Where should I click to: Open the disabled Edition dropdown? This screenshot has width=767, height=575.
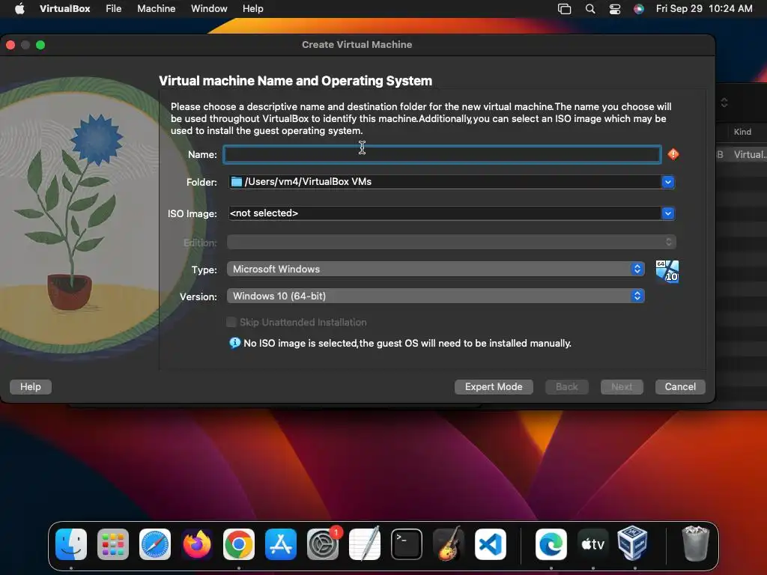(x=451, y=242)
